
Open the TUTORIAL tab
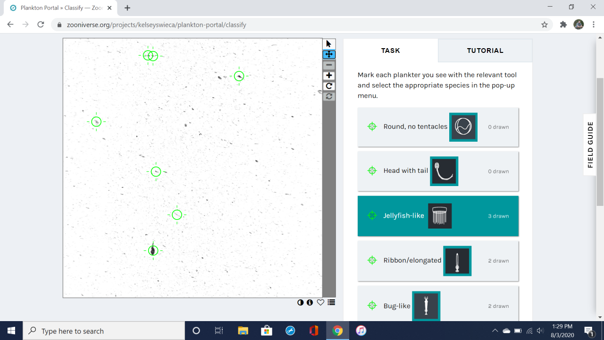click(x=485, y=51)
